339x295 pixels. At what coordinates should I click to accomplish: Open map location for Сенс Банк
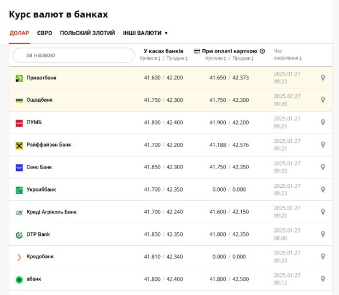pos(323,167)
